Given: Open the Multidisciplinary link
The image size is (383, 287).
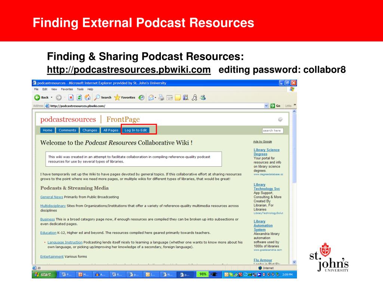Looking at the screenshot, I should pyautogui.click(x=53, y=206).
